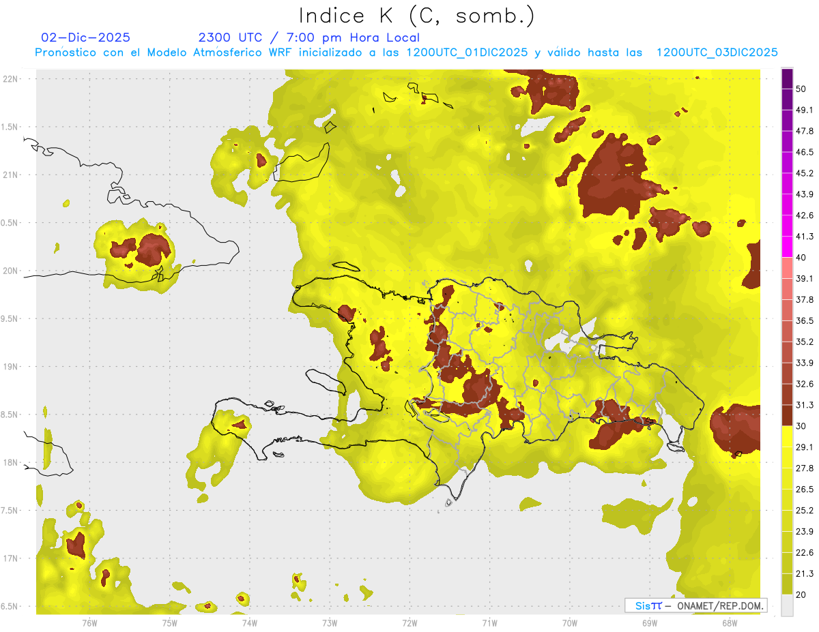
Task: Click the '22.6' color scale label
Action: pos(805,553)
